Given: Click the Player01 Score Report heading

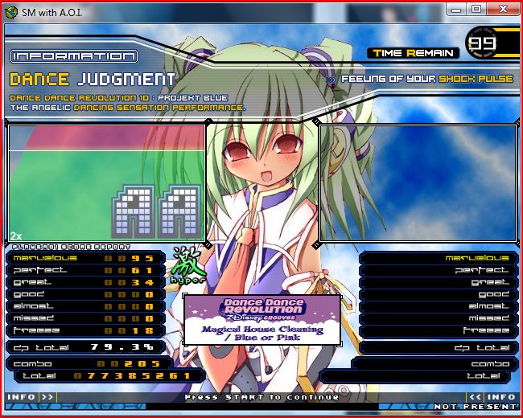Looking at the screenshot, I should pyautogui.click(x=71, y=247).
